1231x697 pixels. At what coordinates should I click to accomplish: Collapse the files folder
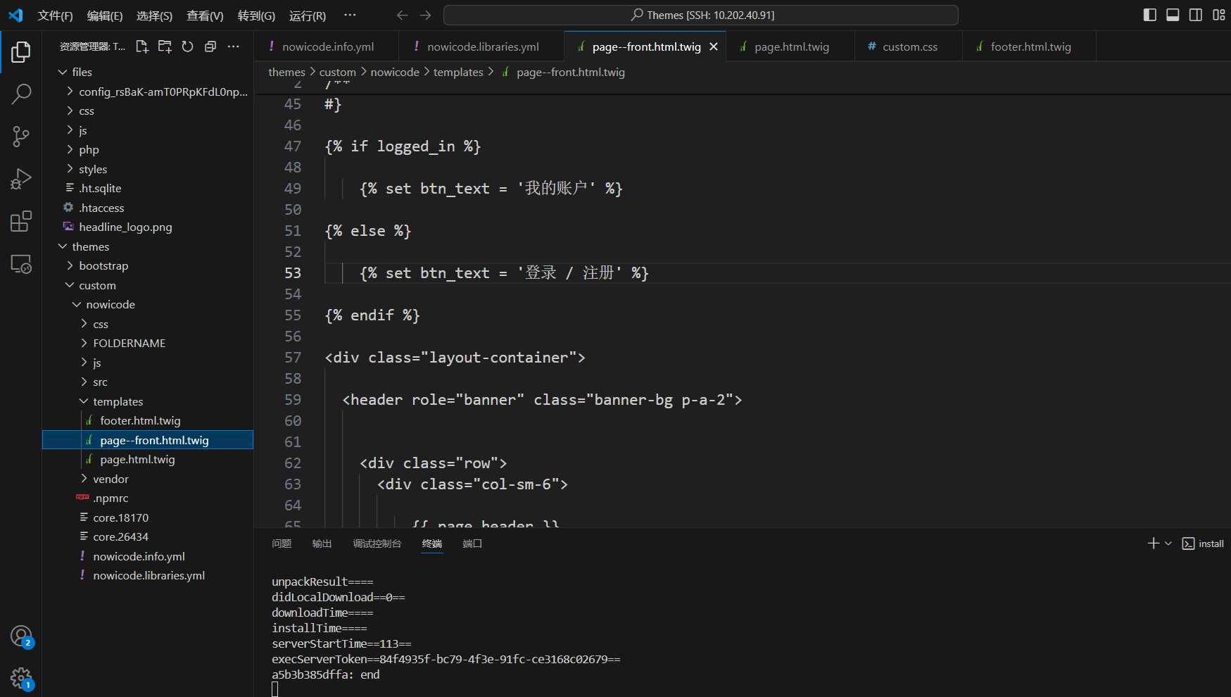[148, 72]
